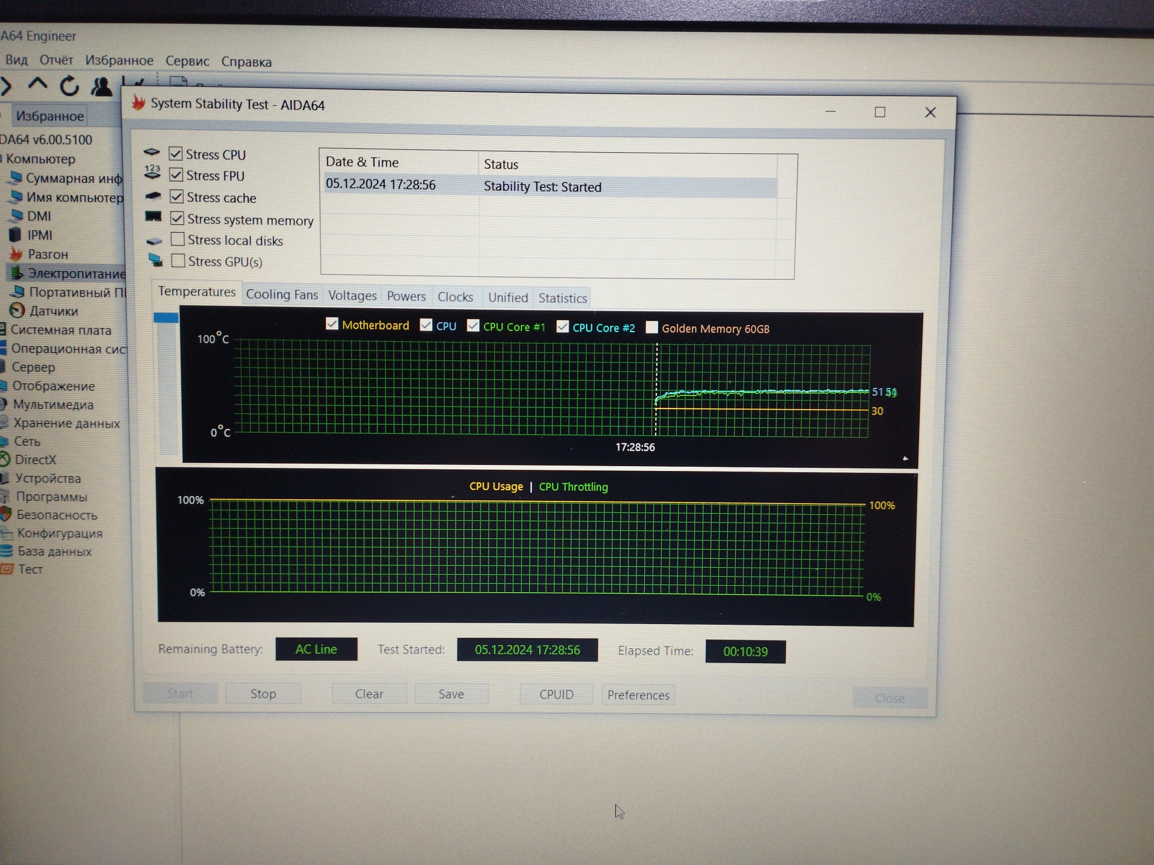The height and width of the screenshot is (865, 1154).
Task: Select the Избранное sidebar tab
Action: (x=49, y=116)
